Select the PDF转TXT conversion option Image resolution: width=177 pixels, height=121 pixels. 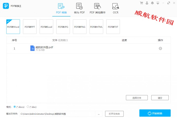point(113,27)
